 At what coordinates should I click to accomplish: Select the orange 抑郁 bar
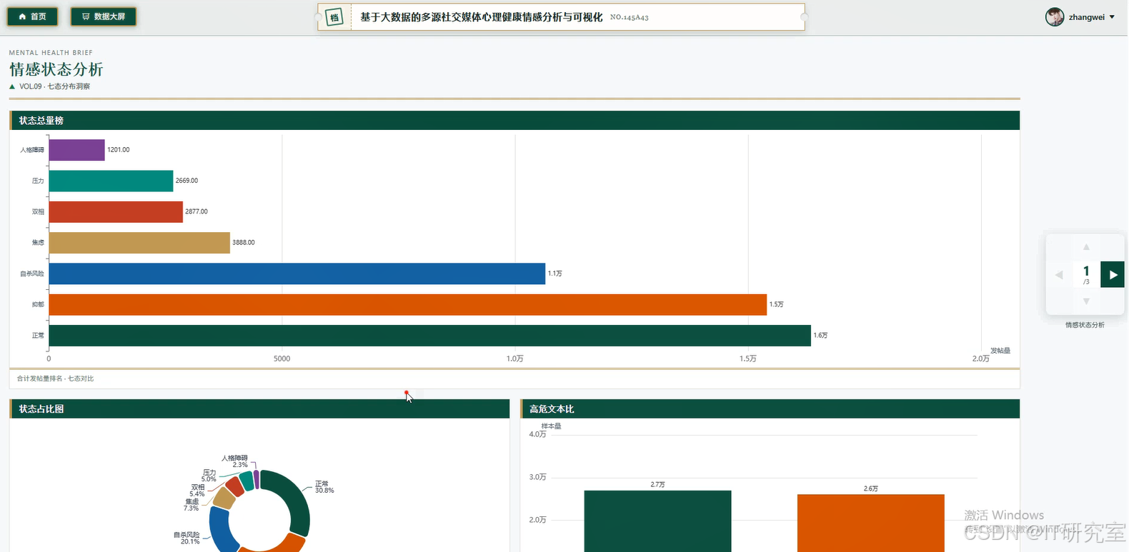[x=408, y=304]
